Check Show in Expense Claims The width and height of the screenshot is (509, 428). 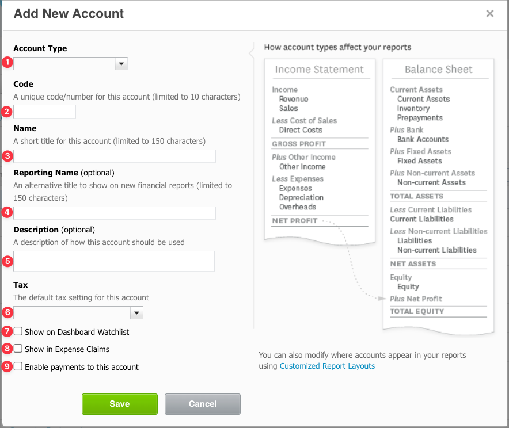18,349
